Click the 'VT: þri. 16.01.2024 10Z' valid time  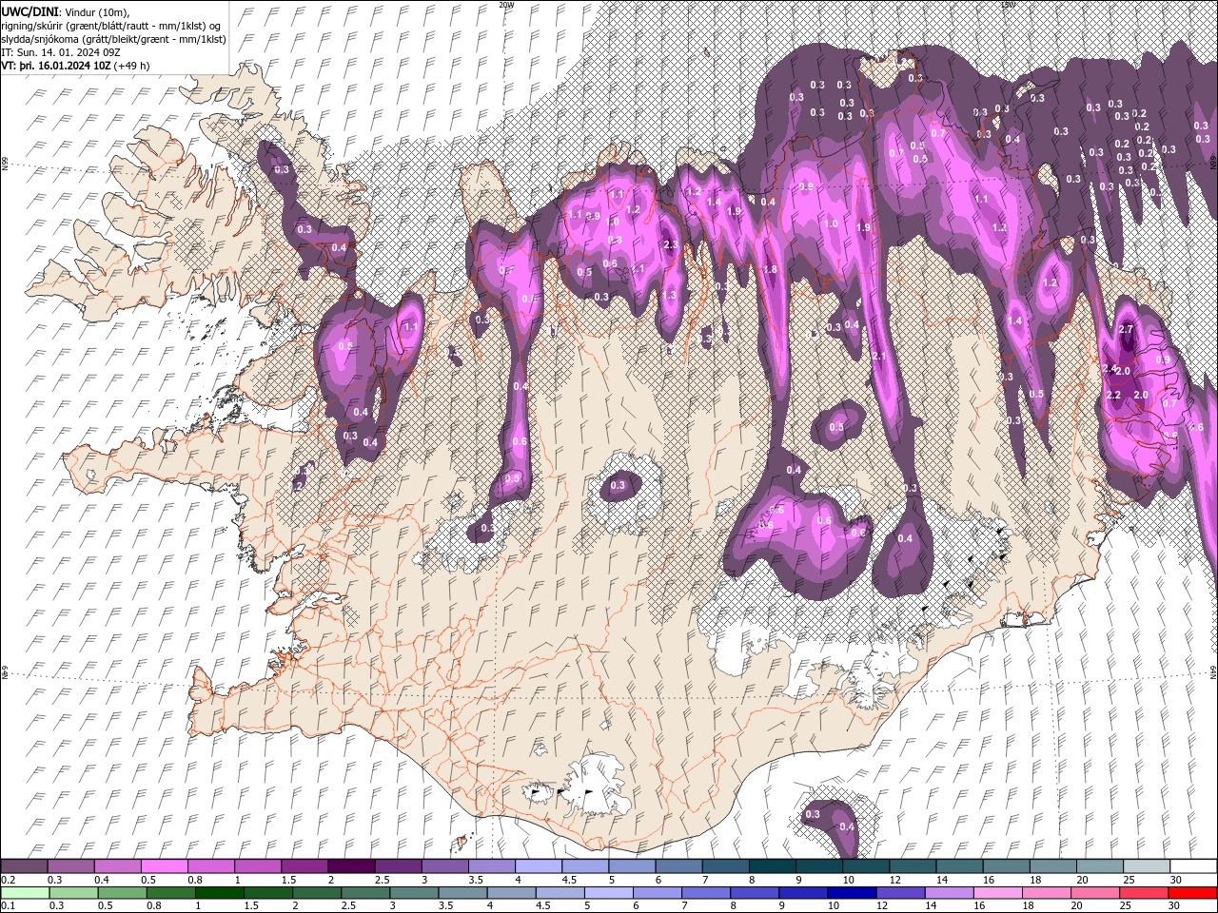click(56, 66)
